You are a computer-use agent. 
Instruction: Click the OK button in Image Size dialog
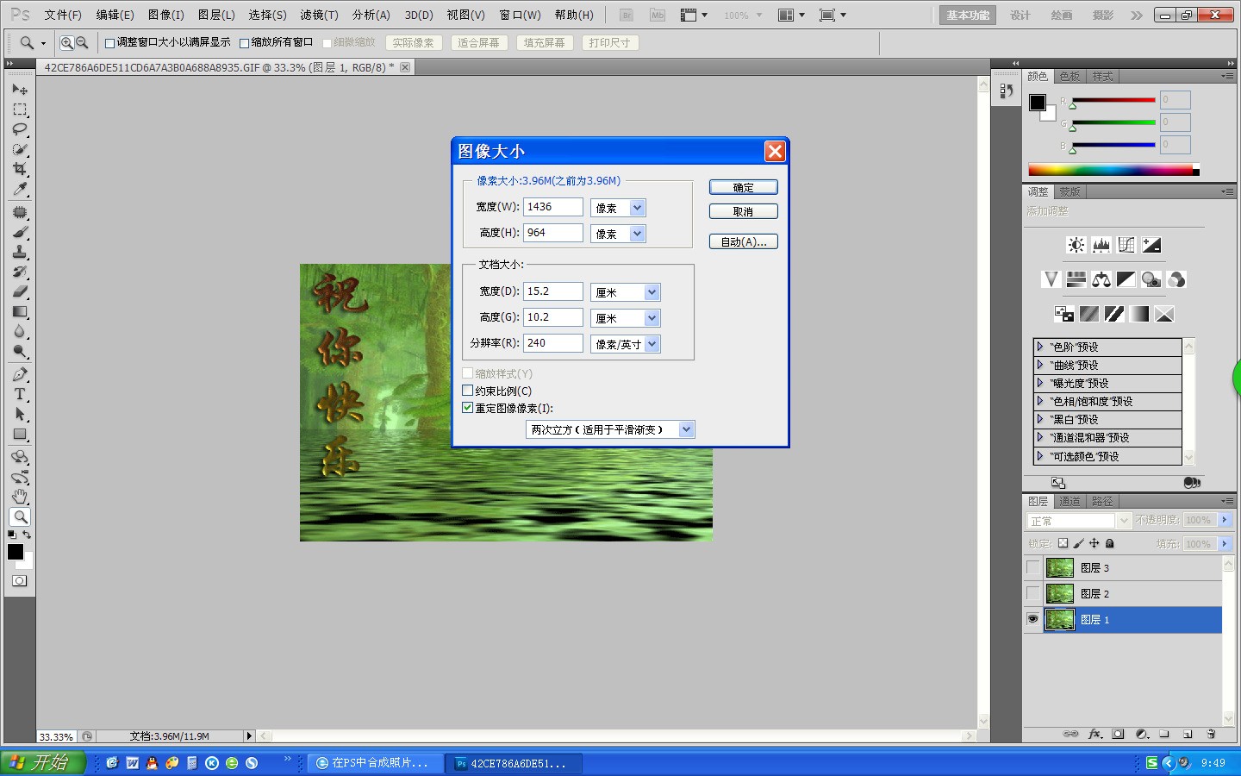[743, 187]
